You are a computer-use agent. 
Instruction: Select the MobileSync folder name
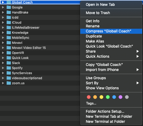pos(21,38)
